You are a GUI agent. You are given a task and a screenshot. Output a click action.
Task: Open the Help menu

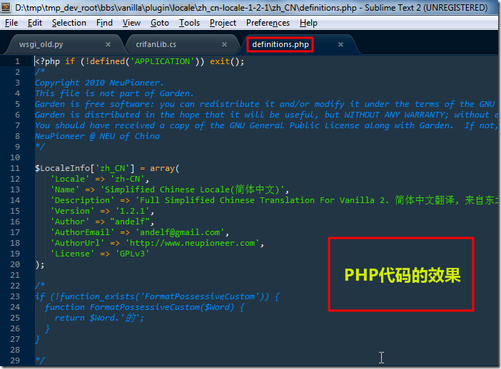click(x=308, y=23)
